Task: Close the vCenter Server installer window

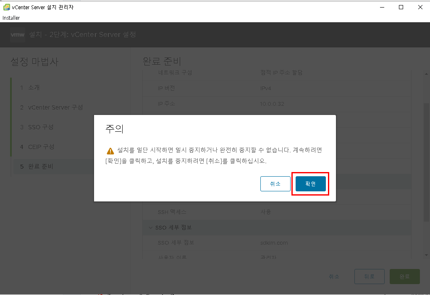Action: pos(420,8)
